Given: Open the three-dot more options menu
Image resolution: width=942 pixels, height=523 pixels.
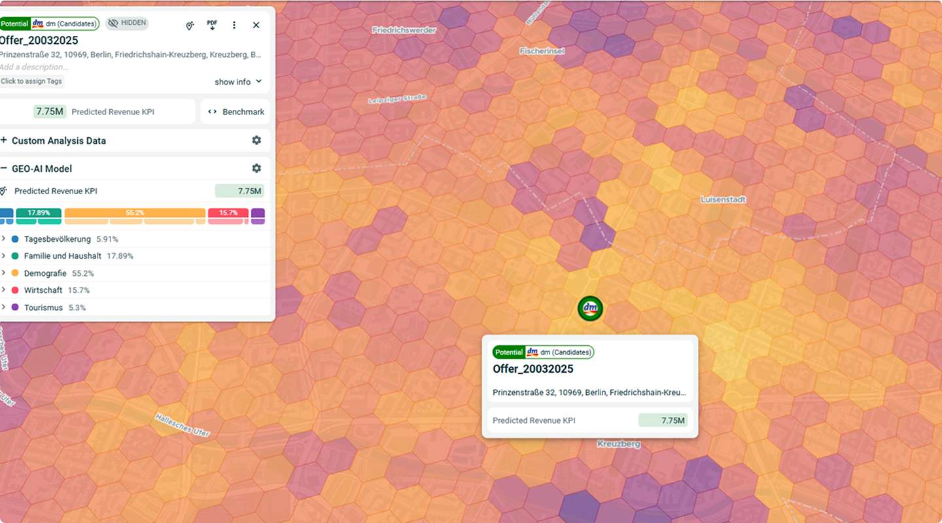Looking at the screenshot, I should click(x=234, y=25).
